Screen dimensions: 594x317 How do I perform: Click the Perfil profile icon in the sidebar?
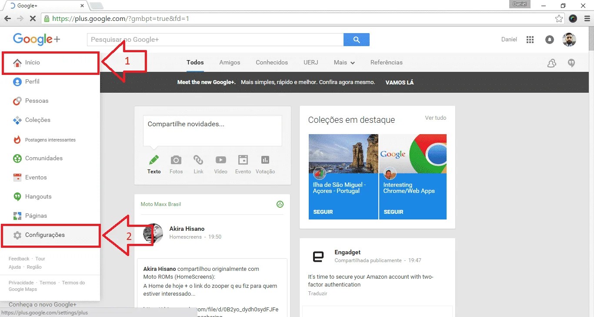(x=17, y=81)
